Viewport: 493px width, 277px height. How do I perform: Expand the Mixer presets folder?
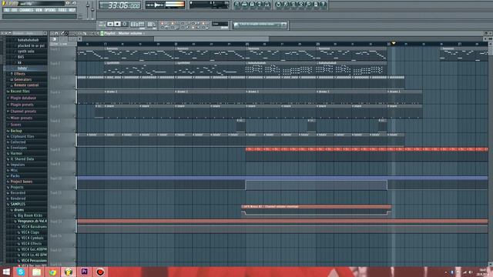[21, 118]
